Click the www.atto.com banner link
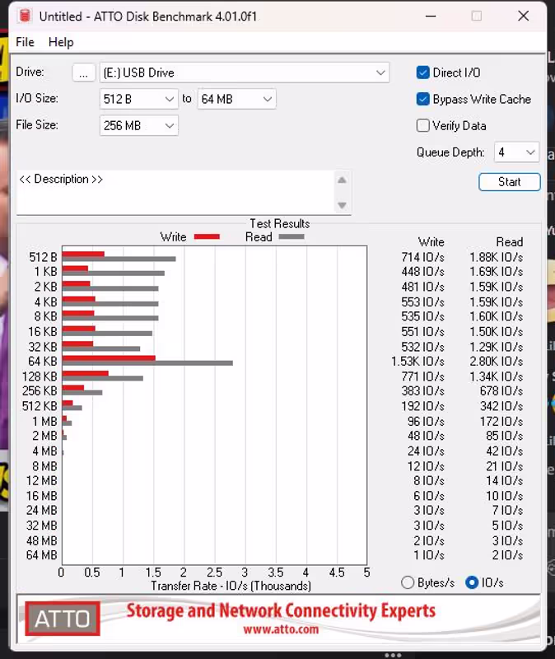This screenshot has width=555, height=659. coord(280,629)
